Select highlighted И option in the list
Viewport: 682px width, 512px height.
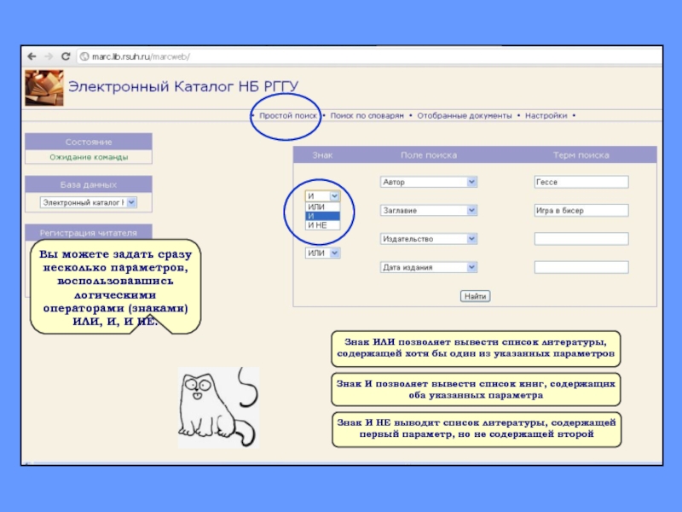322,217
